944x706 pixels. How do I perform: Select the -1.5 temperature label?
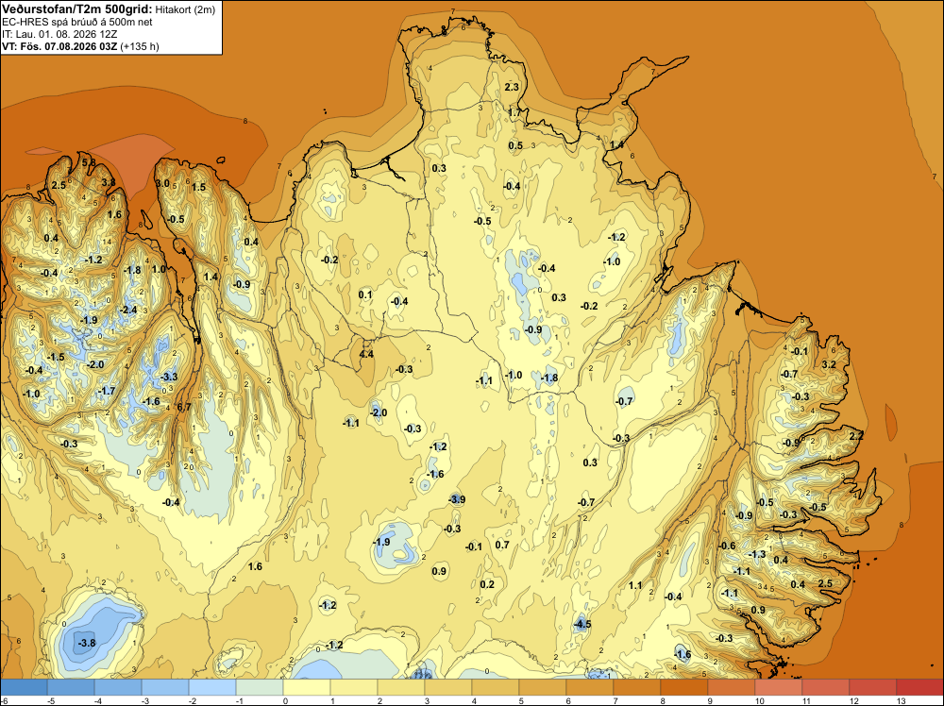tap(56, 357)
